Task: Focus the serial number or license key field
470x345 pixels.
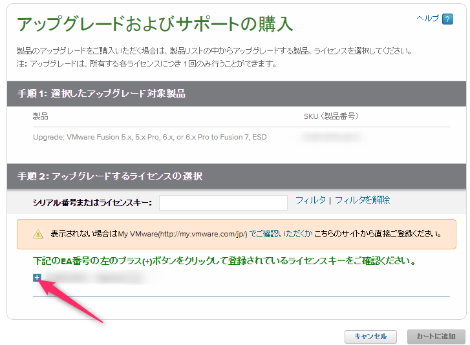Action: coord(223,203)
